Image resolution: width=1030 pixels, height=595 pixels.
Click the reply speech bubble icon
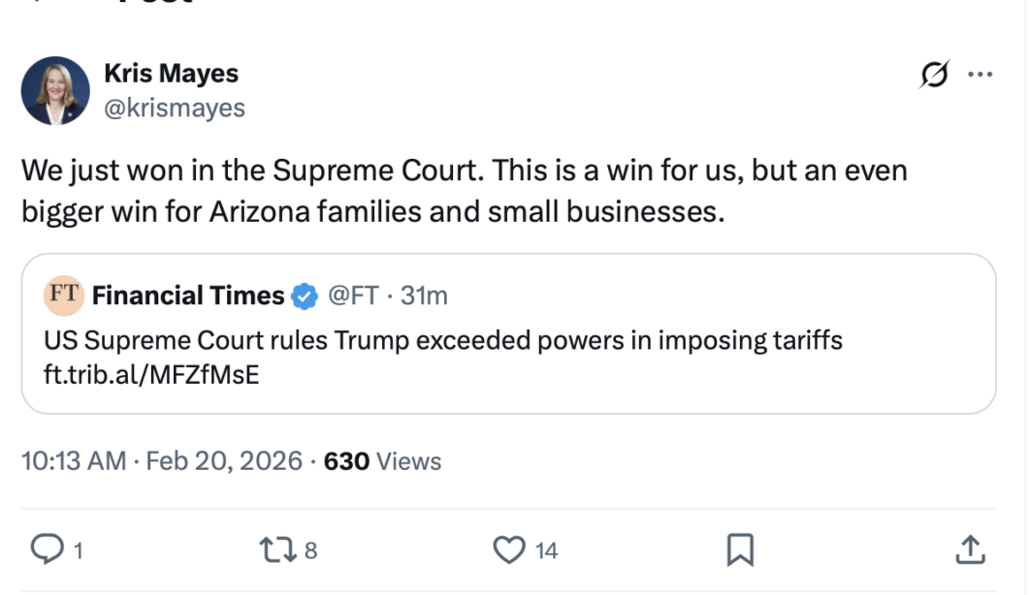coord(47,549)
